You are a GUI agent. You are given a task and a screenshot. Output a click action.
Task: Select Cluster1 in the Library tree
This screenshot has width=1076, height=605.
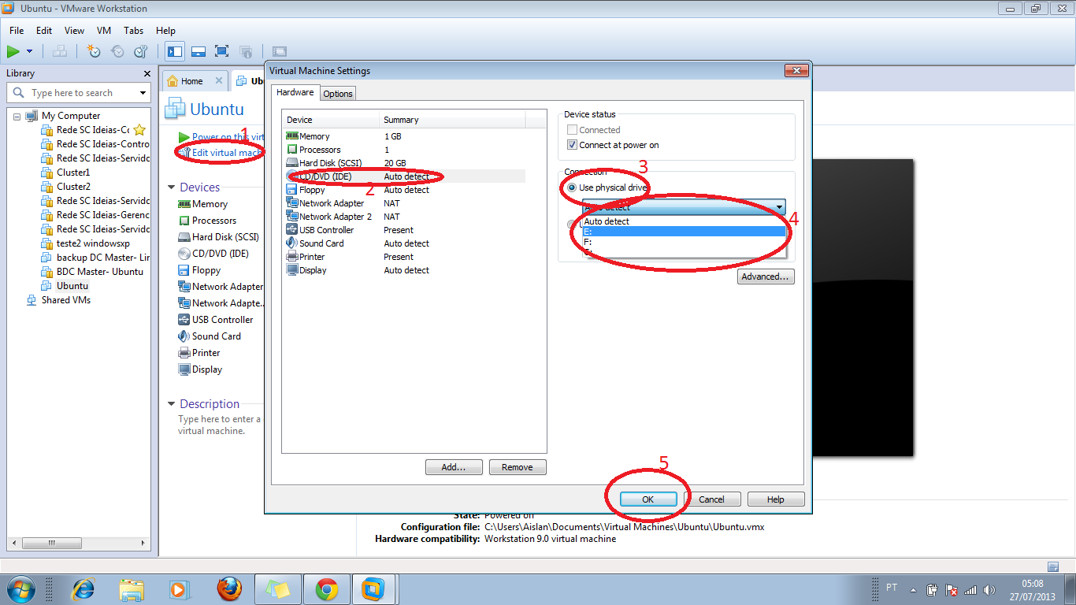pyautogui.click(x=73, y=173)
